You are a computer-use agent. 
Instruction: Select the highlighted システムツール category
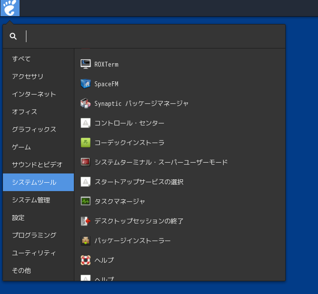point(38,182)
